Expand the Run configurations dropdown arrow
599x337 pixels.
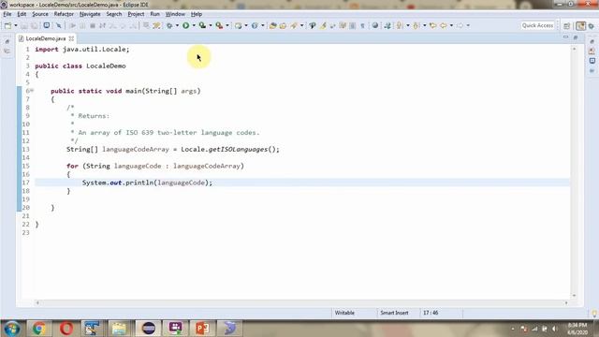(194, 25)
